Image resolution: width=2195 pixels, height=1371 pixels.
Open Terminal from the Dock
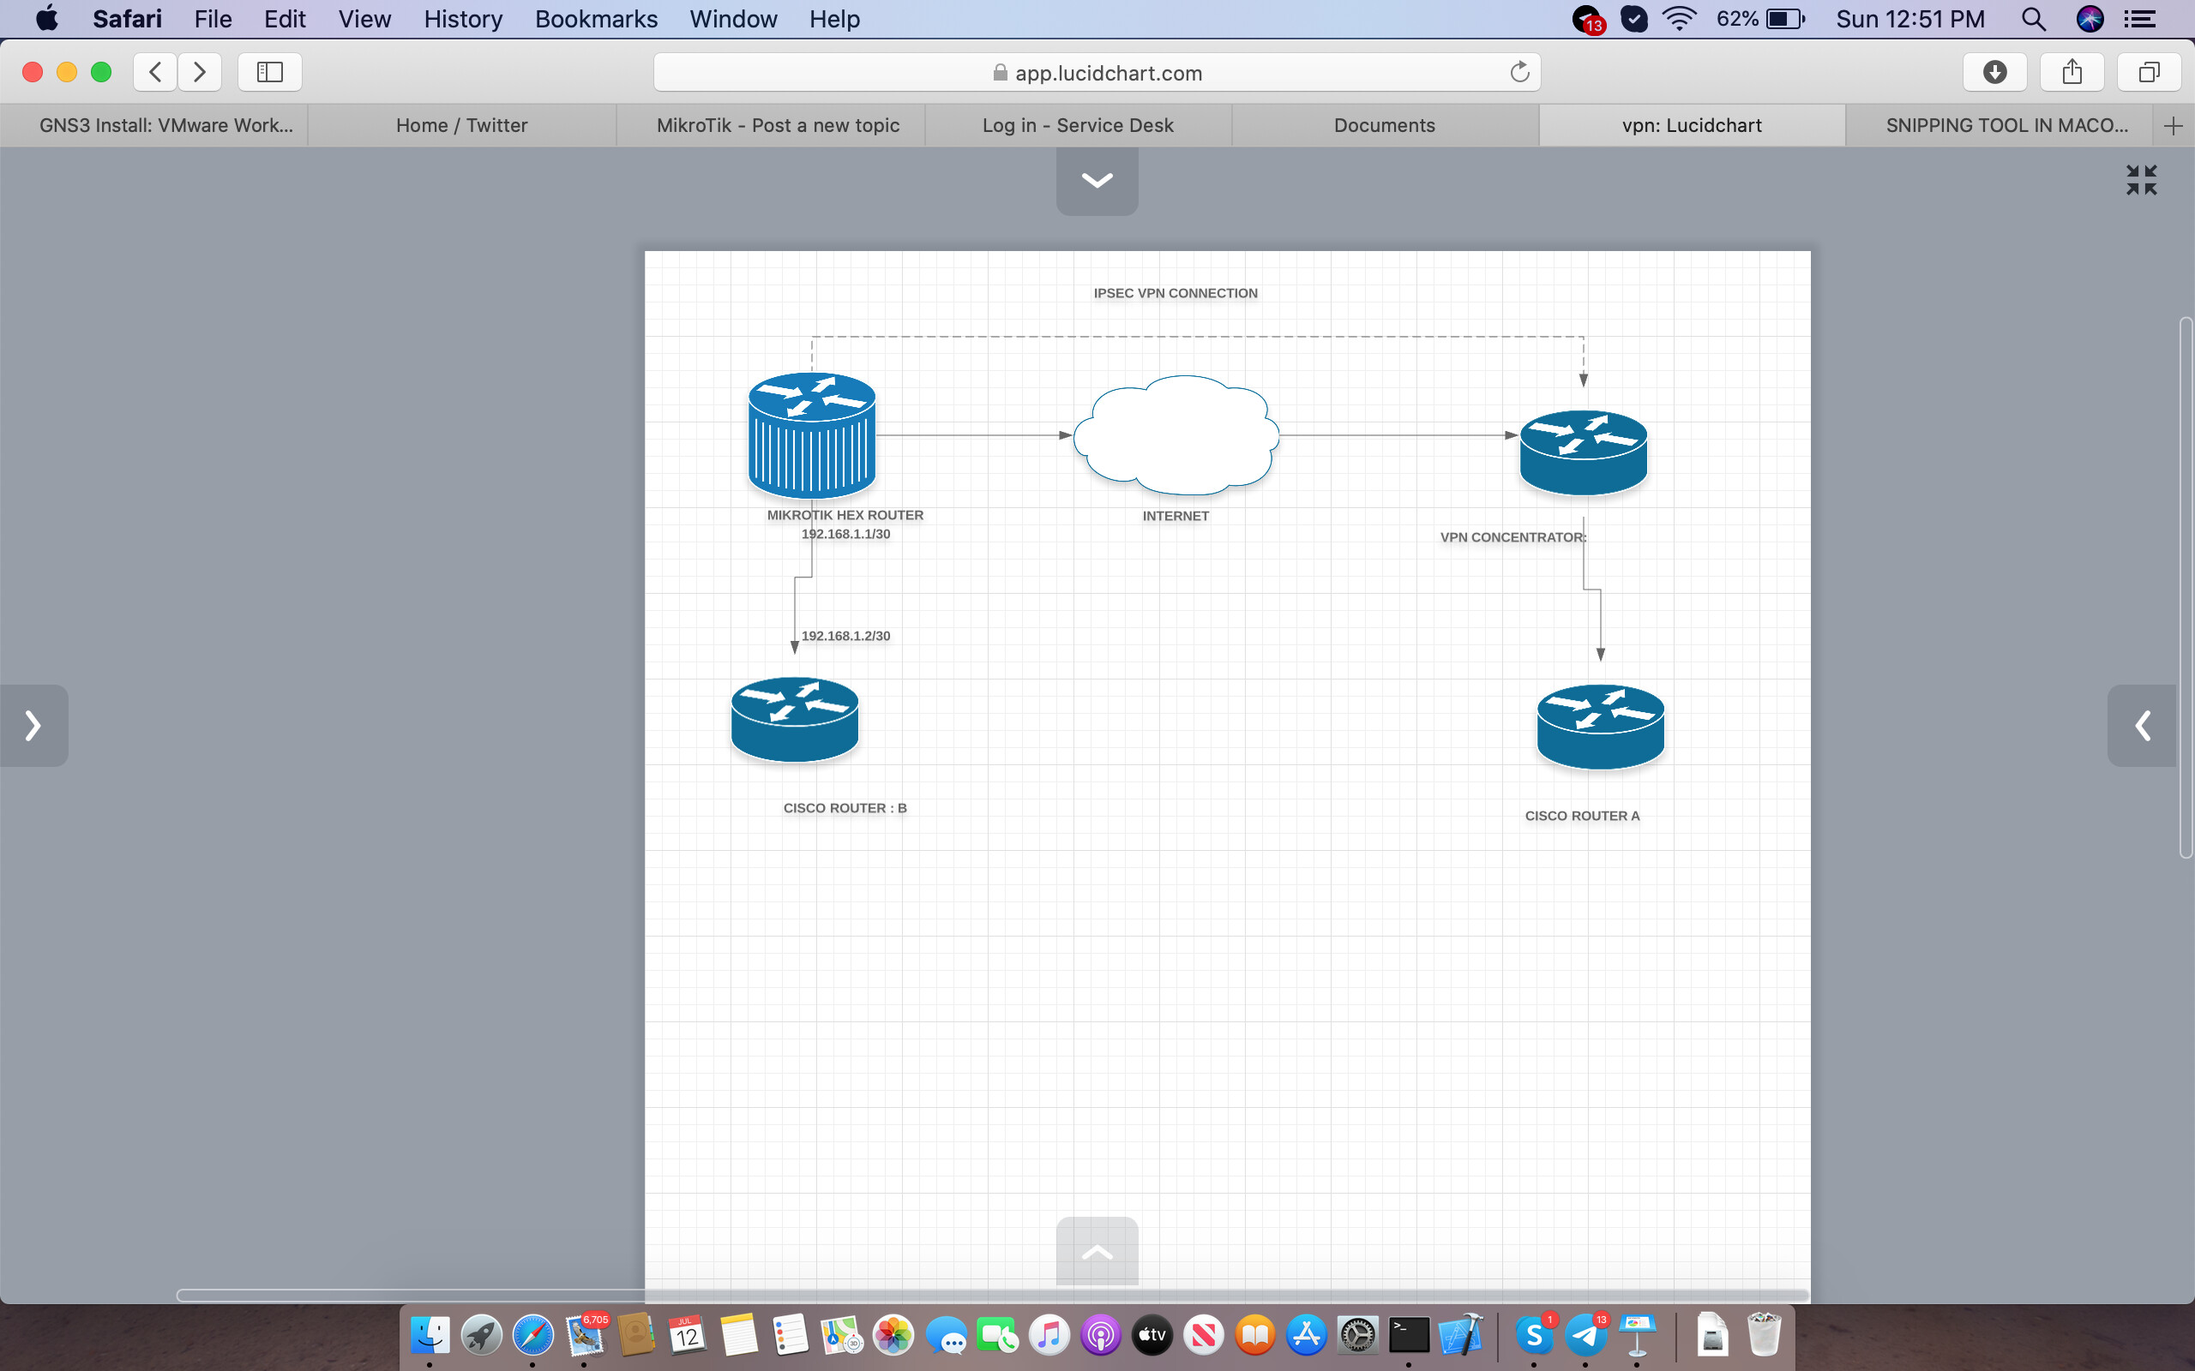tap(1410, 1334)
